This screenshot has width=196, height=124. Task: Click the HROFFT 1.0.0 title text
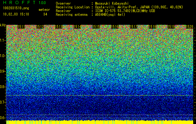click(24, 2)
